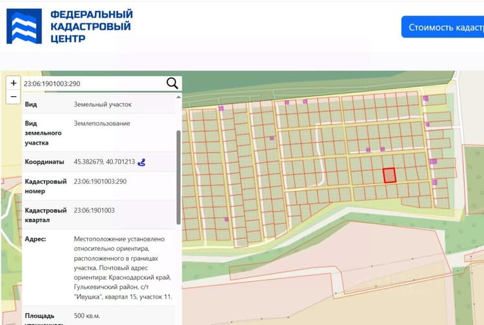
Task: Click the Вид Земельный участок row
Action: tap(99, 105)
